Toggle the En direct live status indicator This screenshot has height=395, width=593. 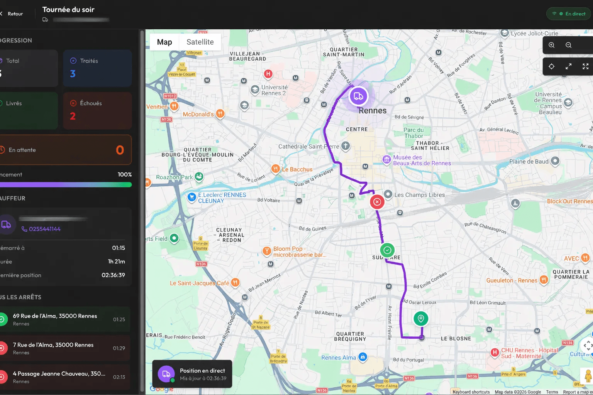568,13
